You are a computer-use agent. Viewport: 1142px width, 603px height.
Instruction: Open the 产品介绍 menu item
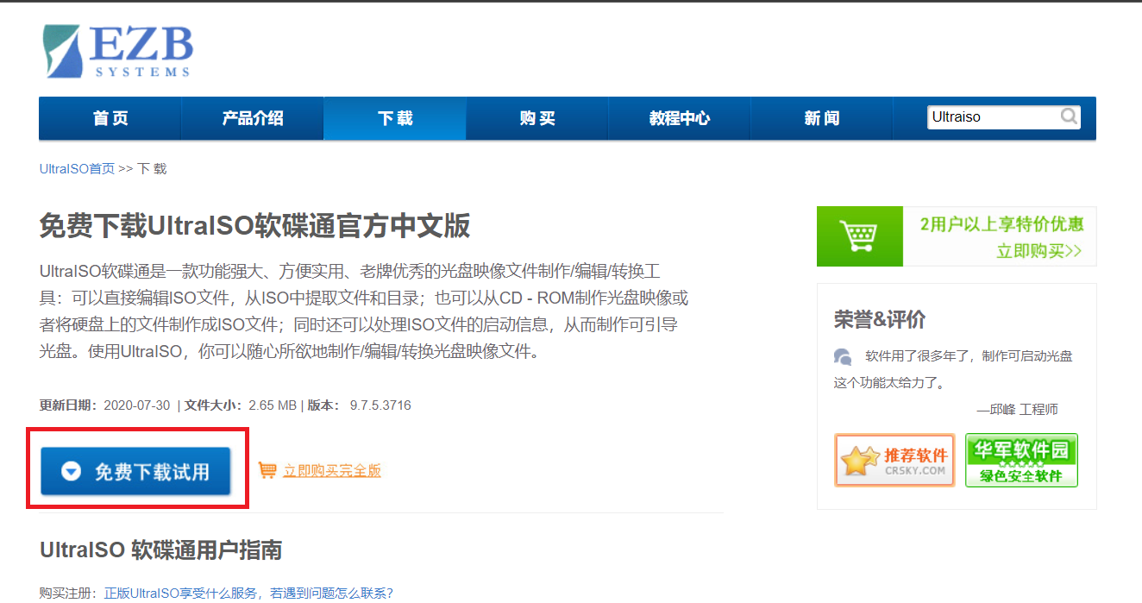253,118
